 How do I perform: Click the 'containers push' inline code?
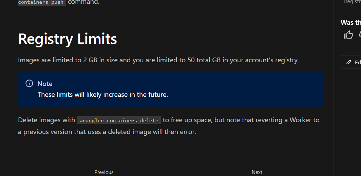coord(41,2)
